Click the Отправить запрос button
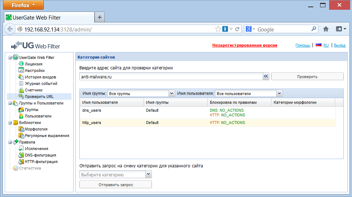 [116, 185]
